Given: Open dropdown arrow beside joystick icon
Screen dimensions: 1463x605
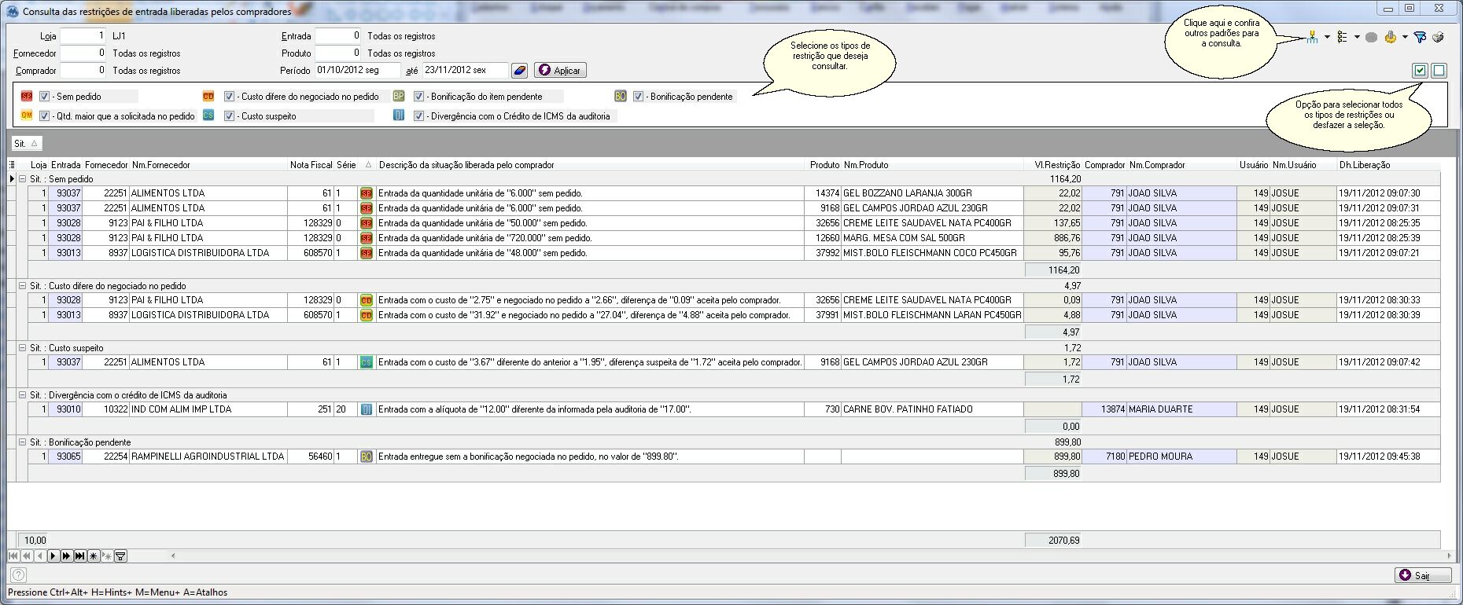Looking at the screenshot, I should tap(1405, 37).
